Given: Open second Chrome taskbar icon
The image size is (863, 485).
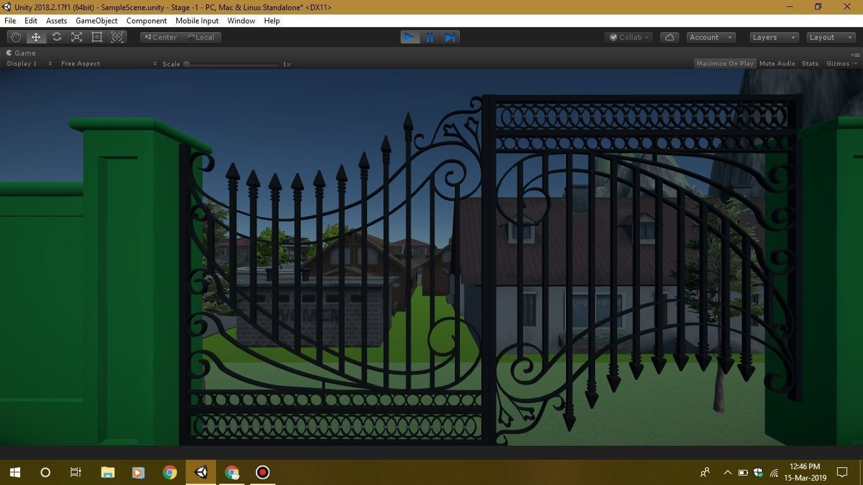Looking at the screenshot, I should 232,472.
